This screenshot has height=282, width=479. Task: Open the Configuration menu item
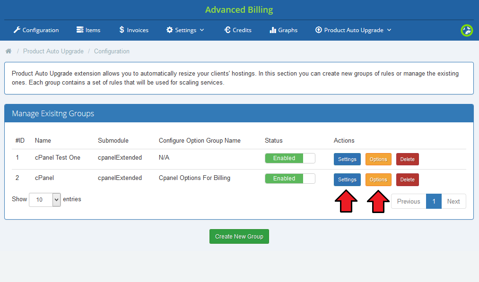[x=36, y=30]
